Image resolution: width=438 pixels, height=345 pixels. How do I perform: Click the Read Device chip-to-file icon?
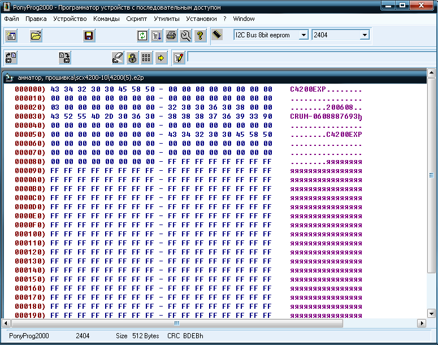11,58
